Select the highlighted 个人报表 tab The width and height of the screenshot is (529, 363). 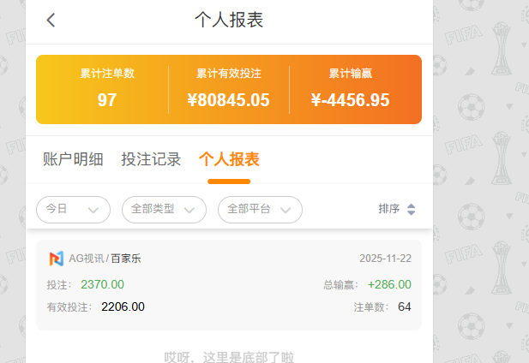229,159
